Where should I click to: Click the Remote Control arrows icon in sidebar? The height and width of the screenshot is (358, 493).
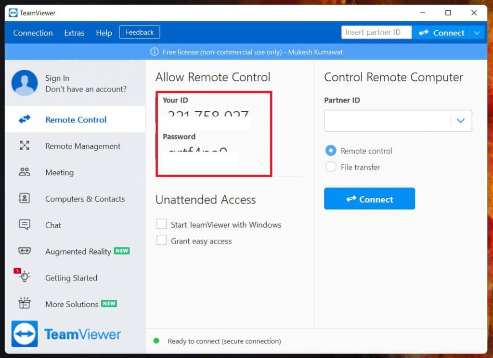point(25,119)
